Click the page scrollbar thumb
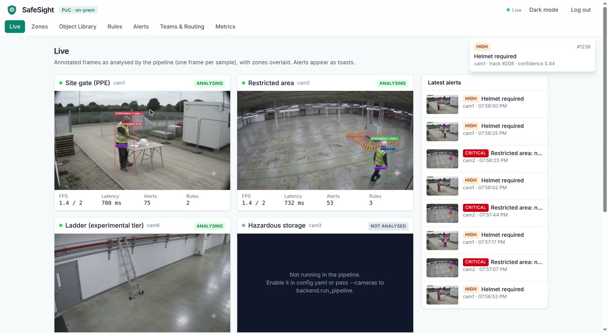This screenshot has height=333, width=608. [605, 109]
